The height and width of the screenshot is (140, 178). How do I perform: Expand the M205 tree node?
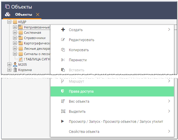9,65
